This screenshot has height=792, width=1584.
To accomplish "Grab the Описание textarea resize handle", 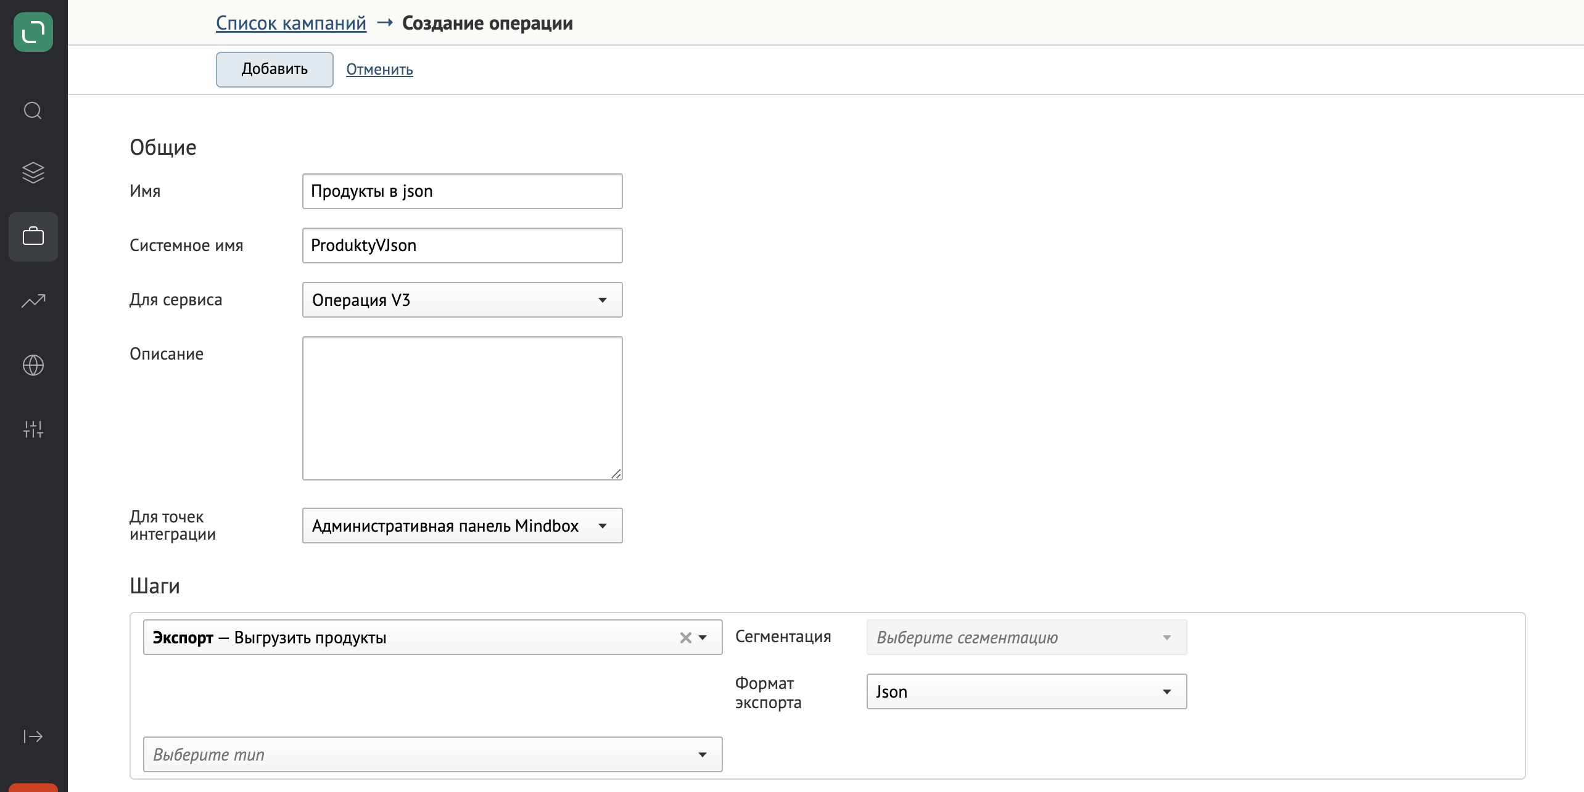I will pyautogui.click(x=616, y=474).
